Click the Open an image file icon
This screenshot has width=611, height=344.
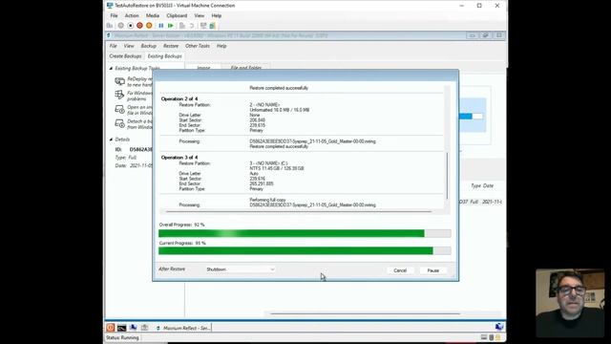coord(119,110)
